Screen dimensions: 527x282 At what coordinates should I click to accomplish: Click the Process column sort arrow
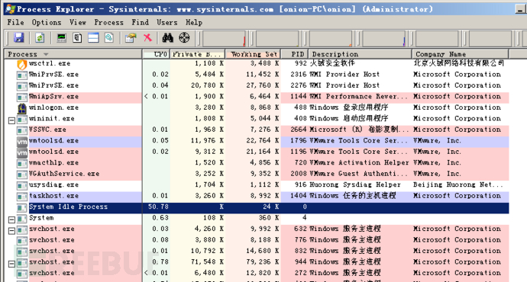point(46,54)
